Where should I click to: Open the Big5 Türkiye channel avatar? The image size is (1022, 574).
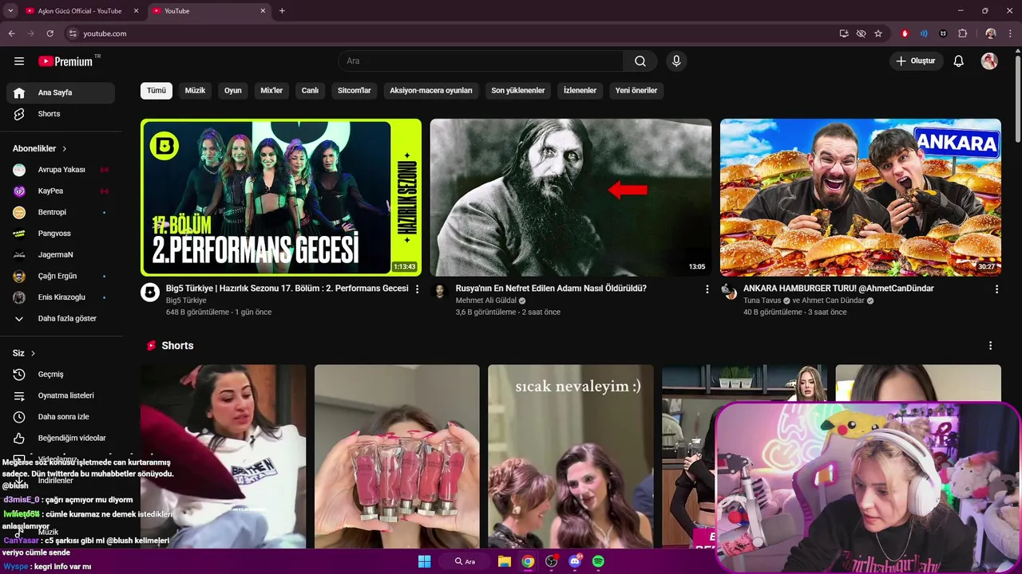pyautogui.click(x=150, y=292)
